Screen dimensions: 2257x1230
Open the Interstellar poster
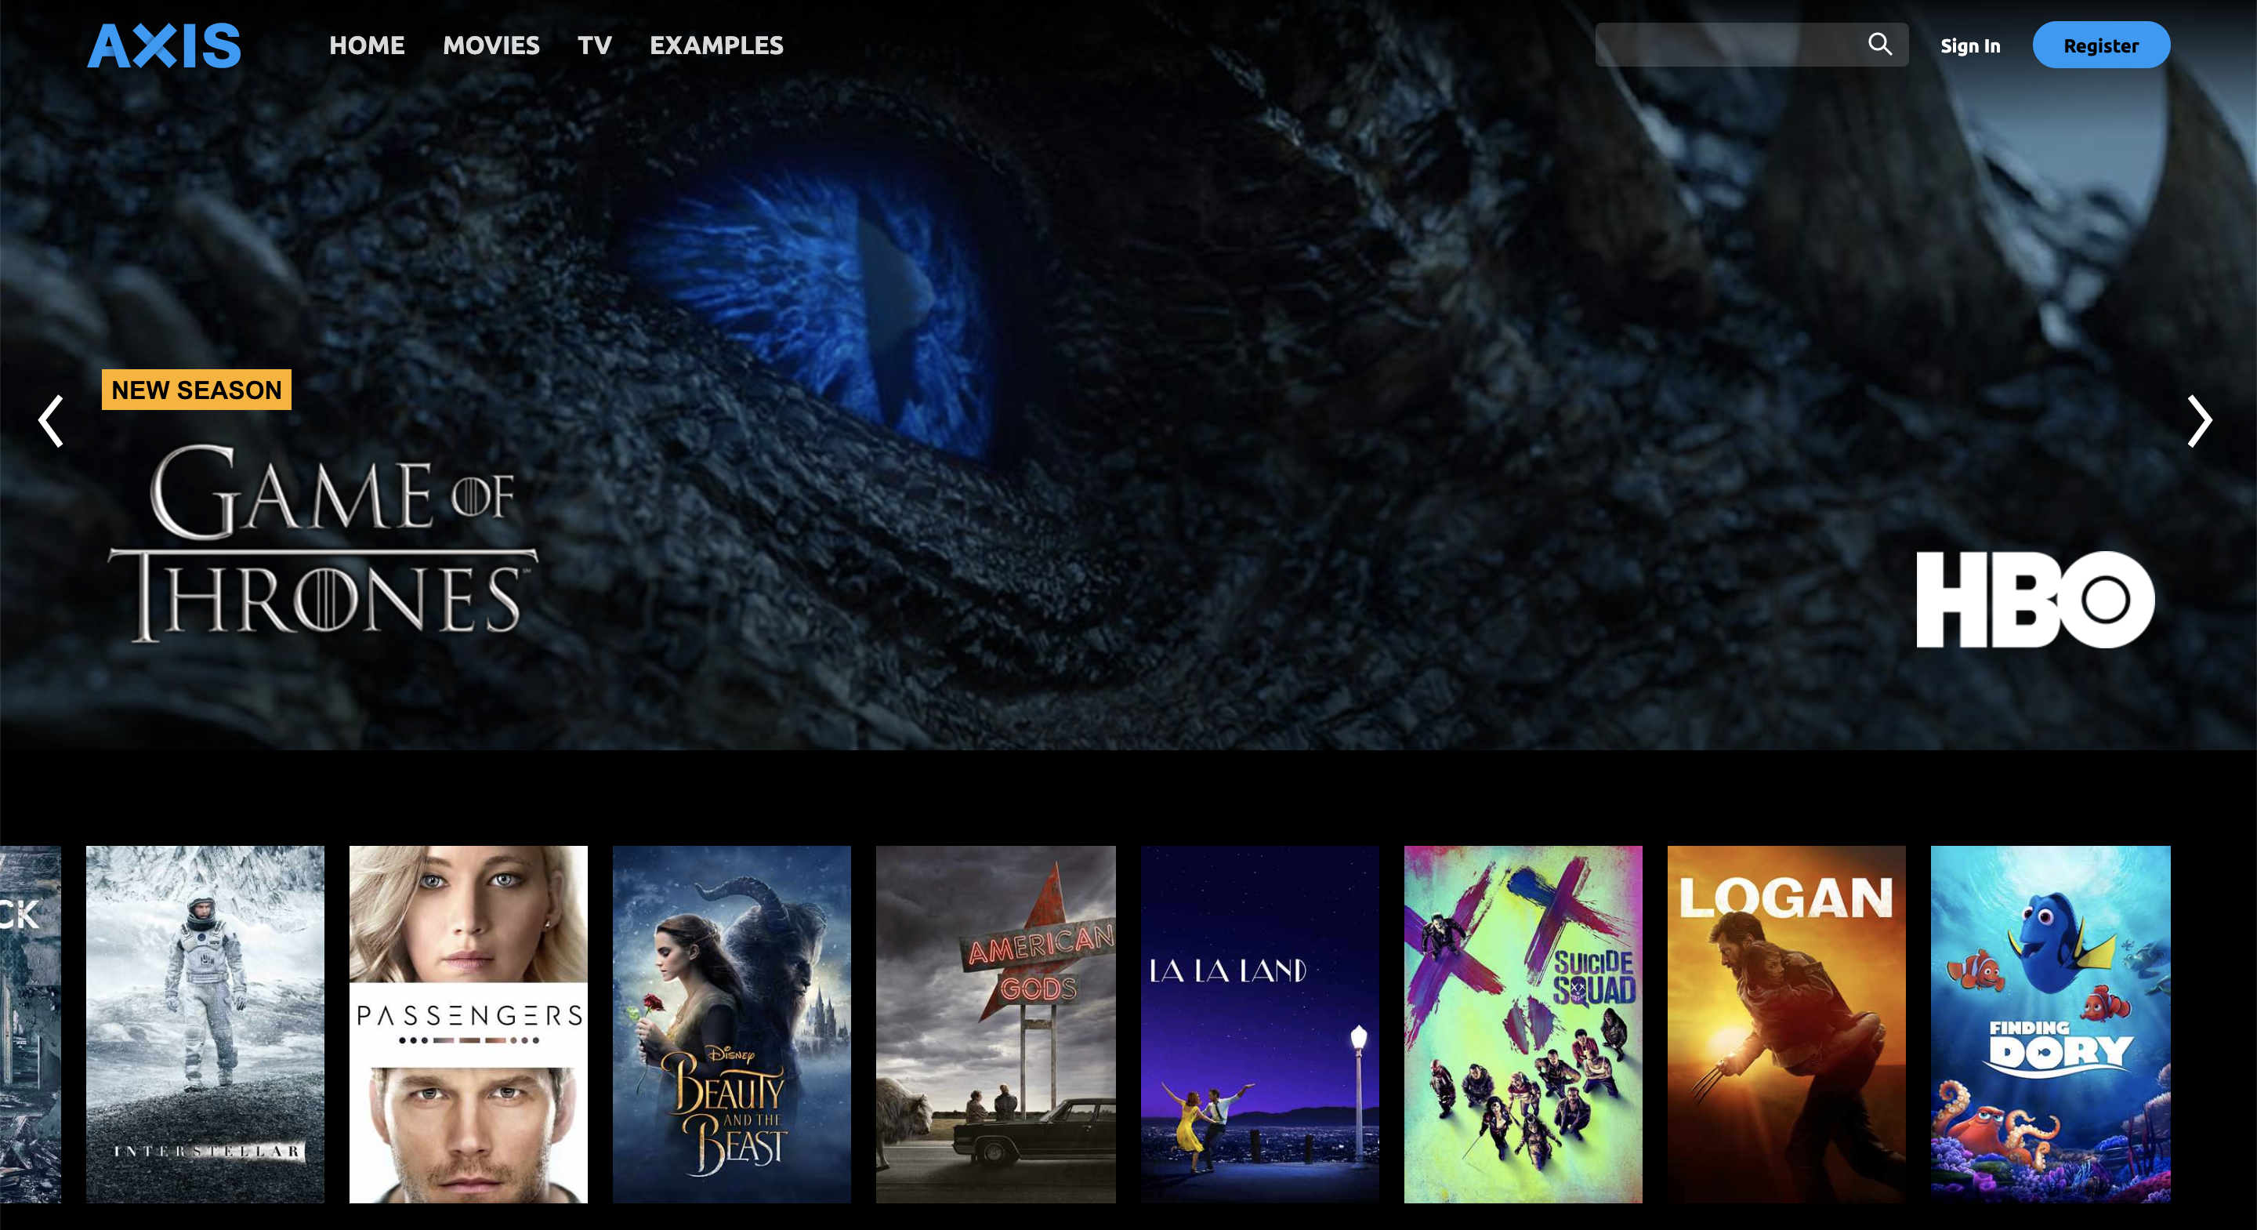point(205,1024)
